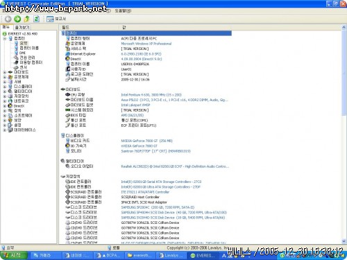Expand the 서버 tree node
Viewport: 347px width, 260px height.
(5, 82)
